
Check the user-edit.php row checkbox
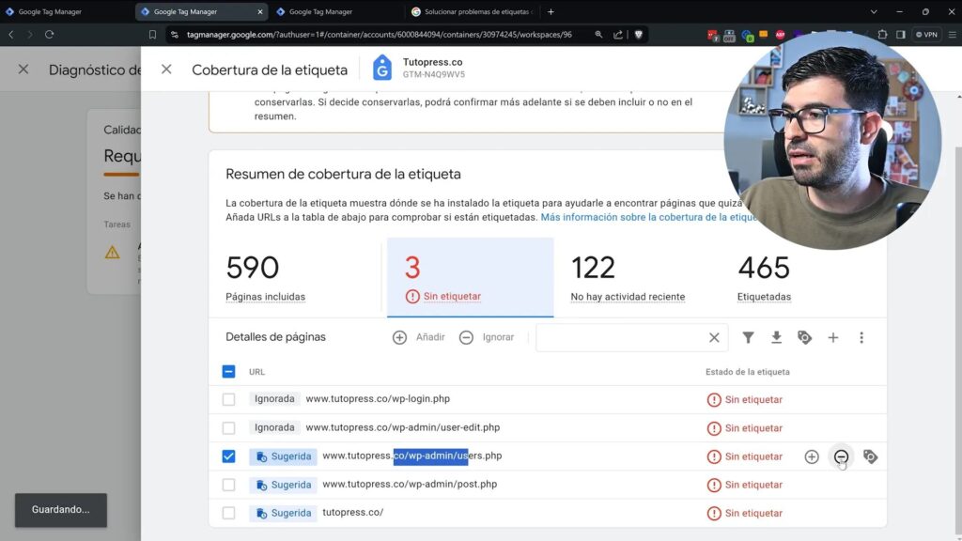[228, 427]
